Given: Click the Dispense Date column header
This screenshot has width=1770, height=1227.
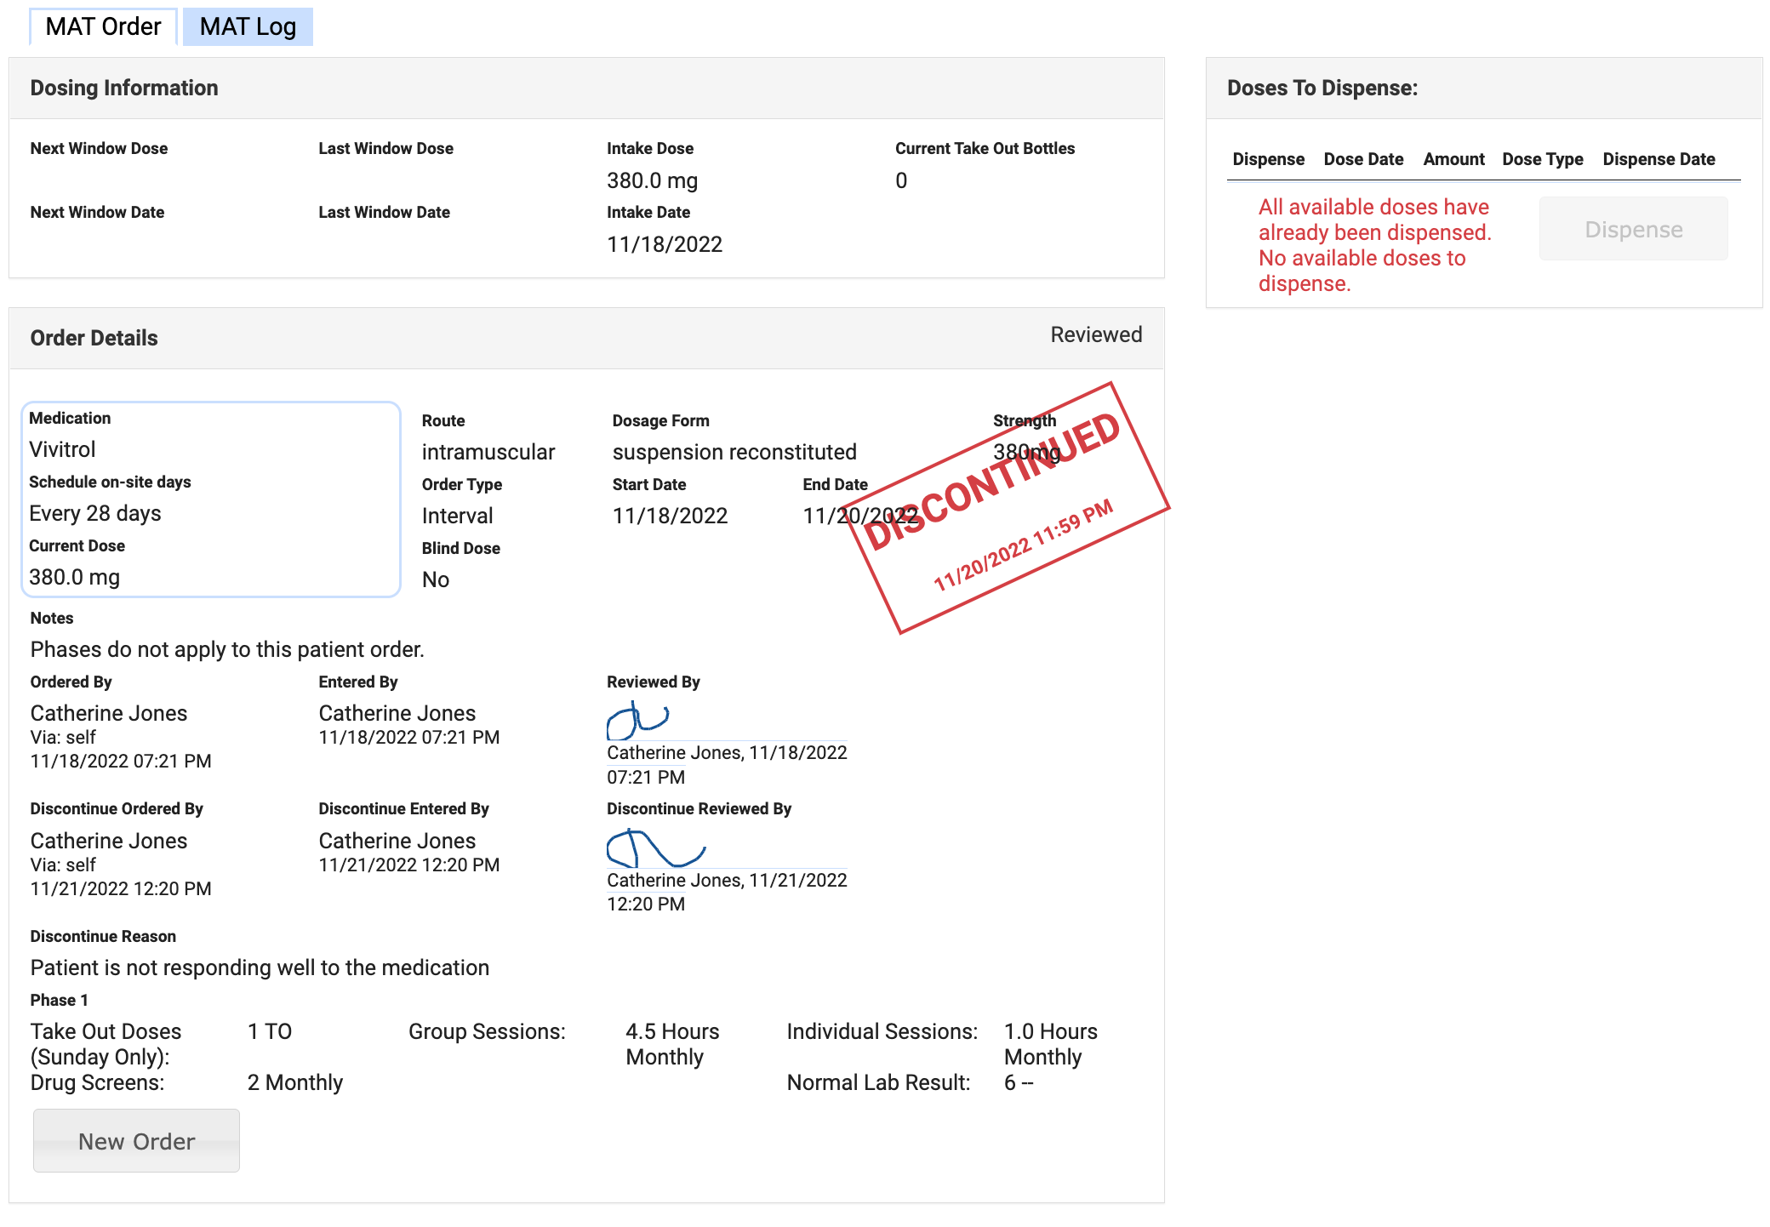Looking at the screenshot, I should (x=1658, y=159).
